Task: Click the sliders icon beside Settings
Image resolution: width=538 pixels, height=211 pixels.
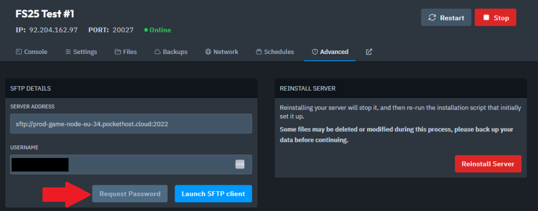Action: click(x=68, y=52)
